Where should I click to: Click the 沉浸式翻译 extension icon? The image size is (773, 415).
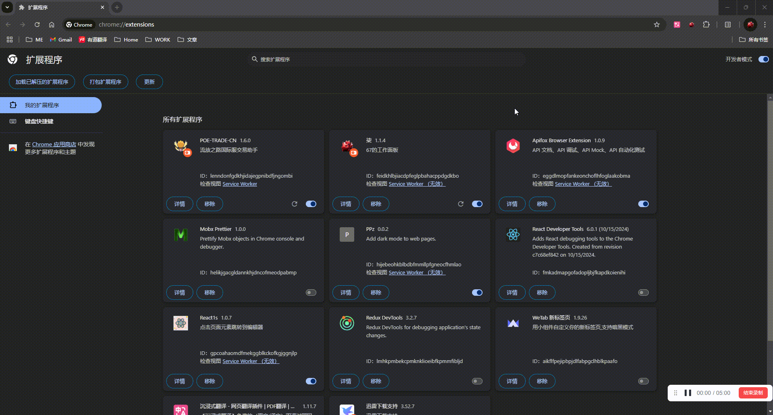(181, 410)
